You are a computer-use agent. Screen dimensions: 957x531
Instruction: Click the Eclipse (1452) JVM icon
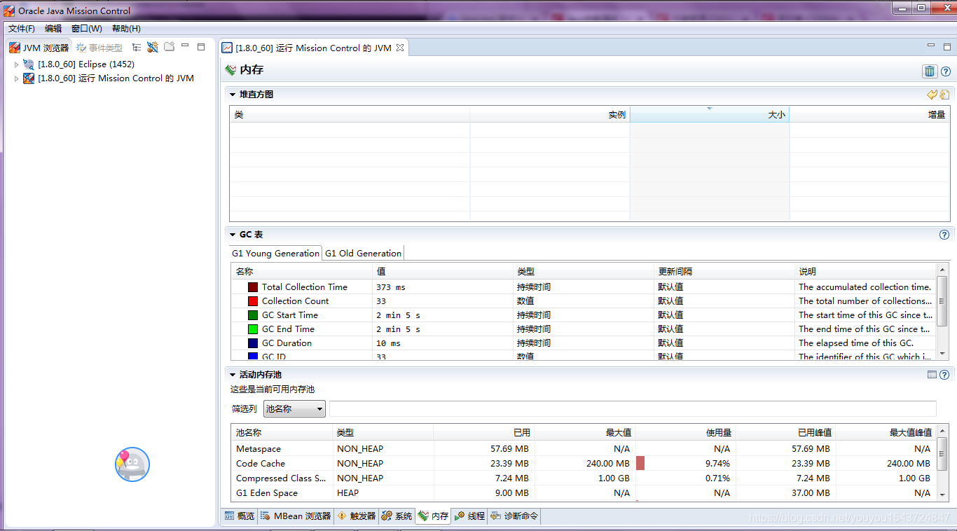point(29,64)
